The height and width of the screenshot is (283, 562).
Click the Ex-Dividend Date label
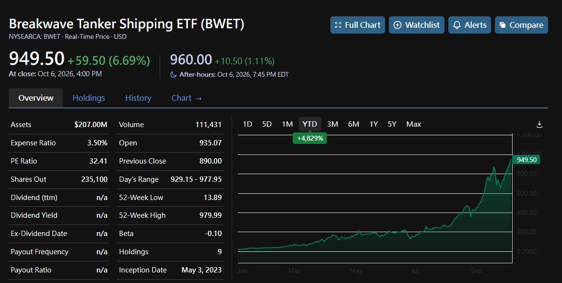[x=39, y=234]
